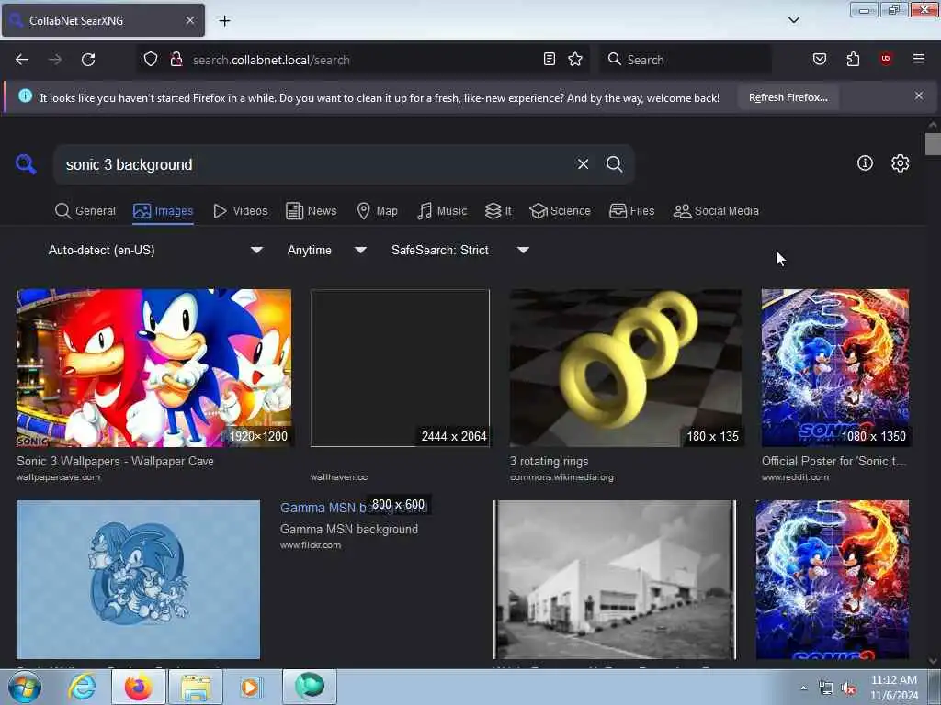941x705 pixels.
Task: Open the News category tab
Action: 311,211
